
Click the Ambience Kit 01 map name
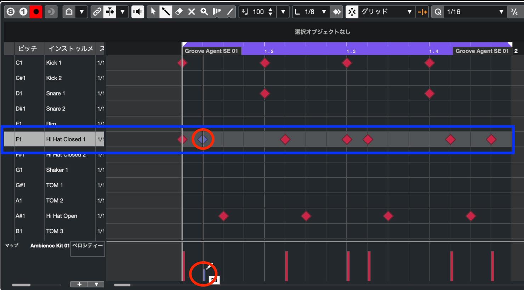[x=50, y=245]
